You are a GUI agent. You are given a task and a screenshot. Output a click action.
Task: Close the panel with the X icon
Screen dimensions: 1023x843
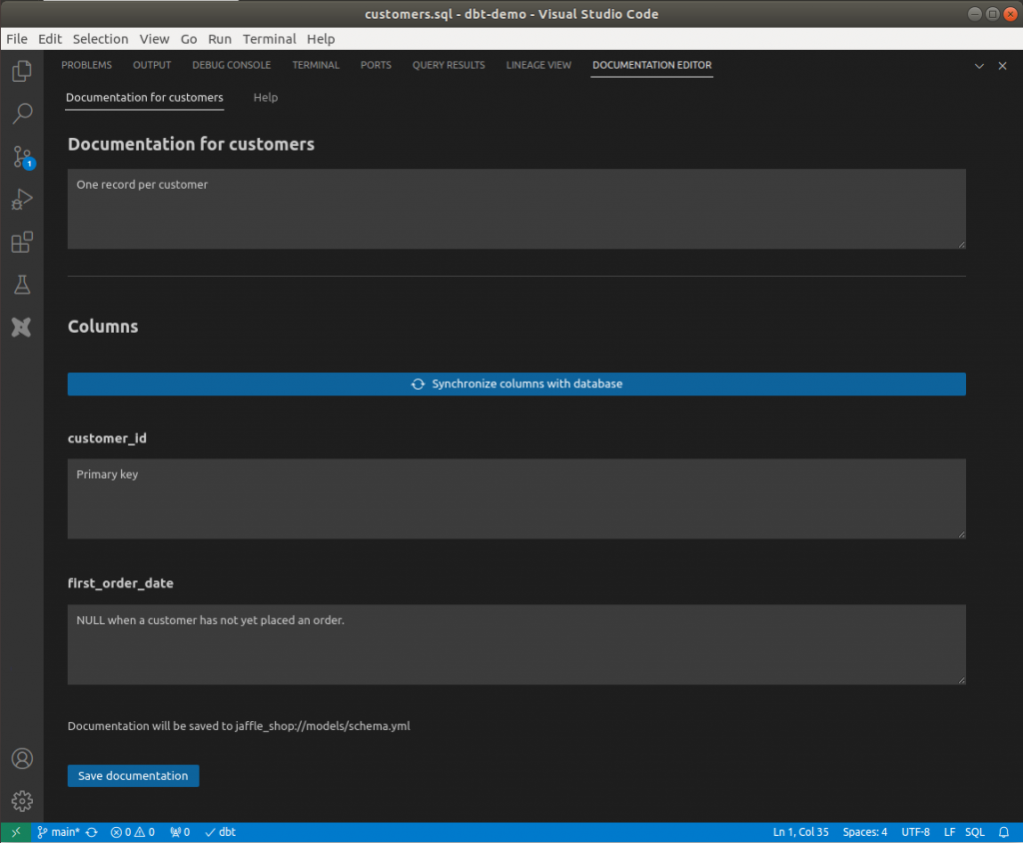tap(1002, 66)
